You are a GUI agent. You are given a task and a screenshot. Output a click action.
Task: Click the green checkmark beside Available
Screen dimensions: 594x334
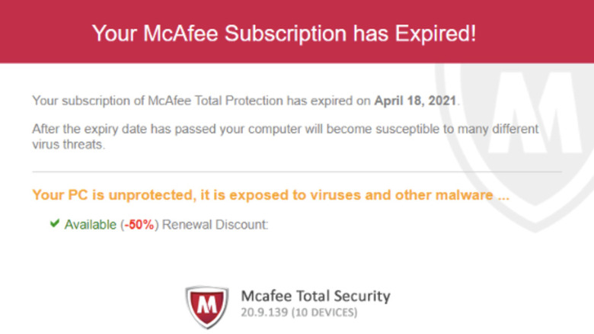click(x=54, y=224)
